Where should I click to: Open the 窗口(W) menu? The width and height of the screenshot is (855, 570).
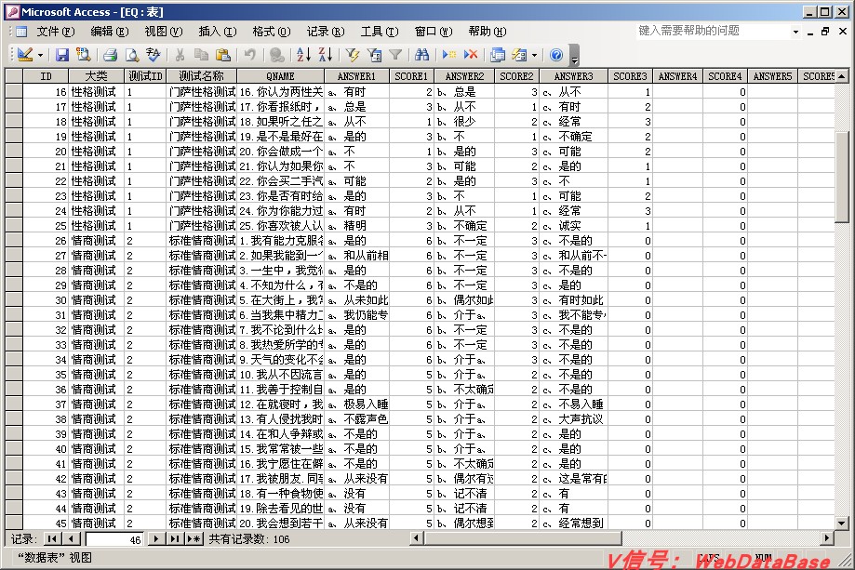pos(433,32)
